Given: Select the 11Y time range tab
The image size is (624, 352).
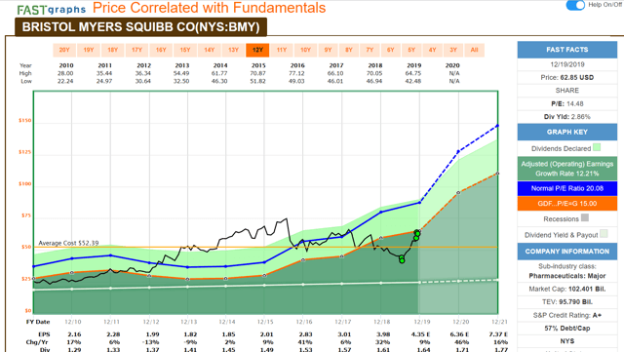Looking at the screenshot, I should [282, 50].
